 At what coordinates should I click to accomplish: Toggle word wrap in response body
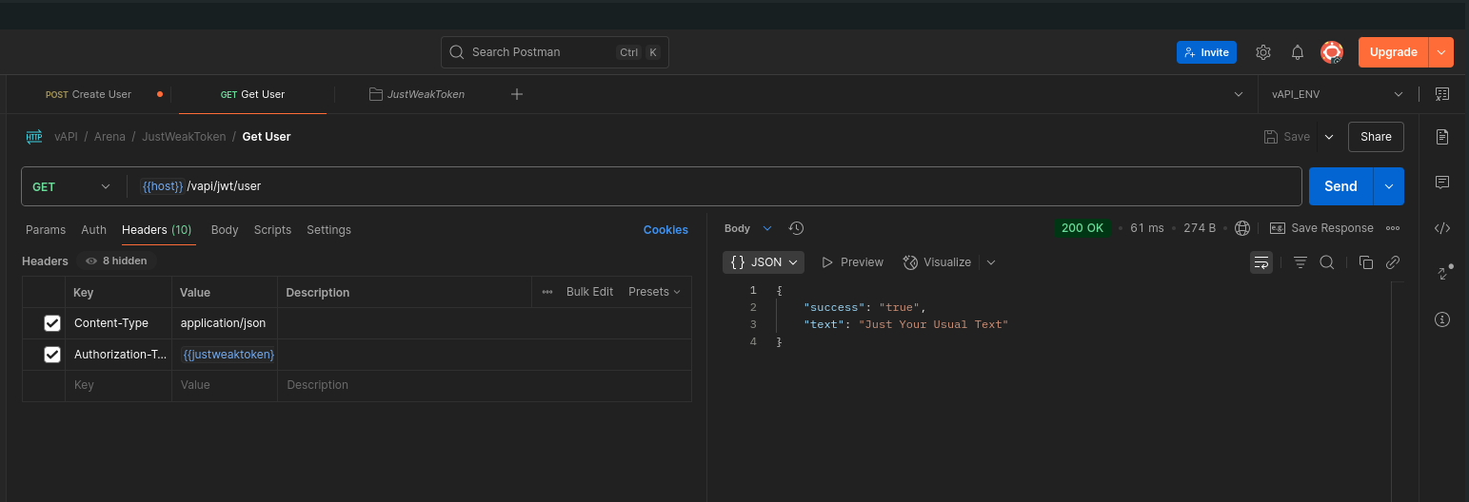click(x=1261, y=262)
